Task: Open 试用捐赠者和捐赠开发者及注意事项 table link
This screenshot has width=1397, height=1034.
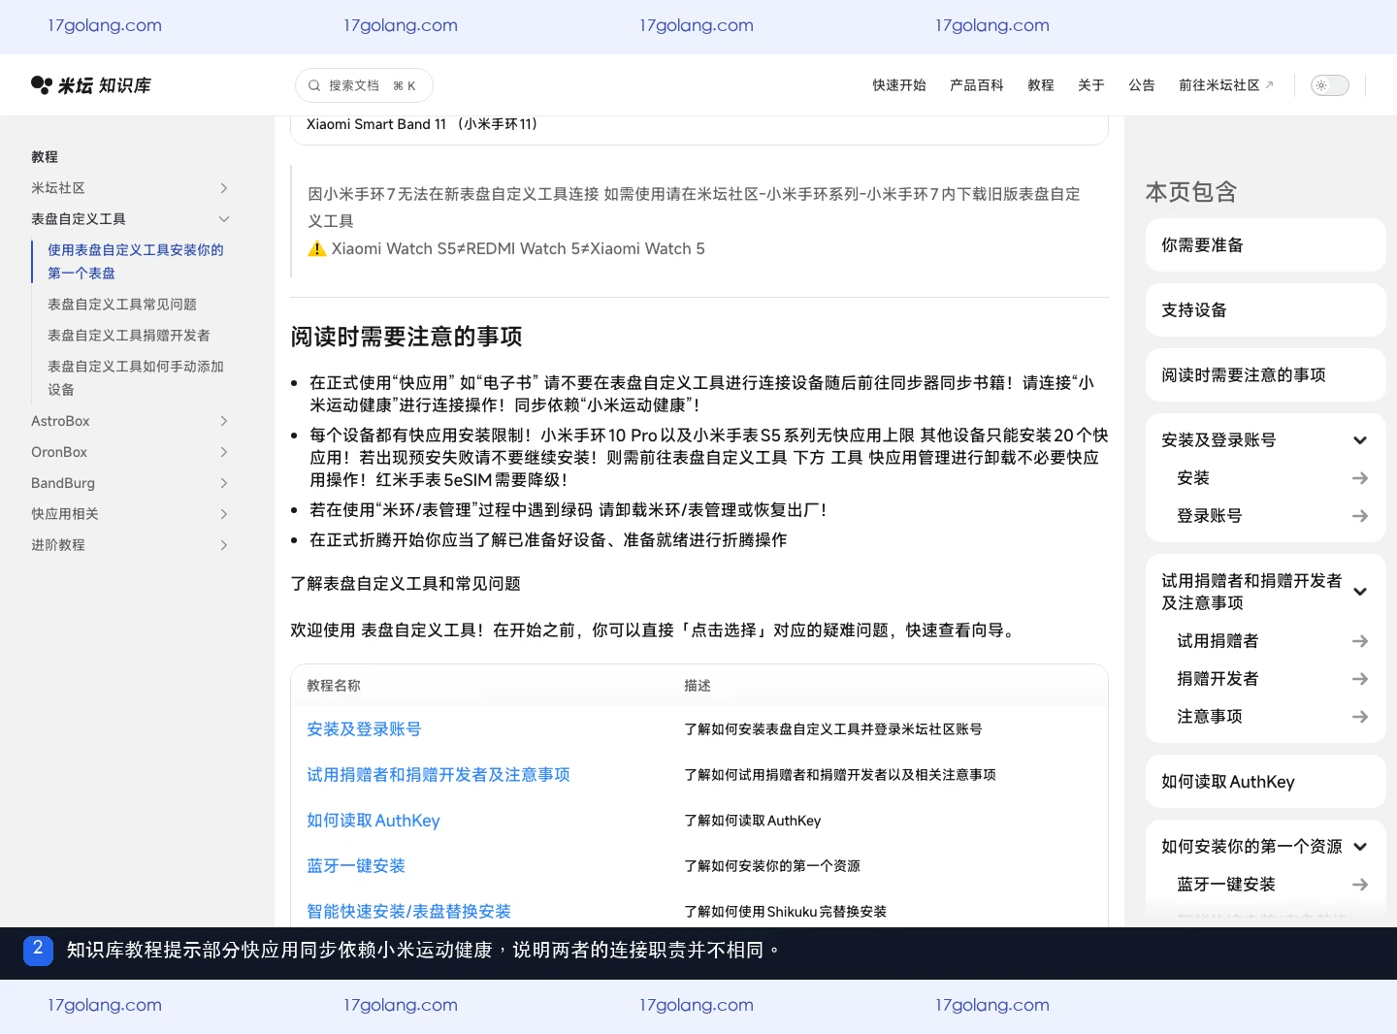Action: point(439,775)
